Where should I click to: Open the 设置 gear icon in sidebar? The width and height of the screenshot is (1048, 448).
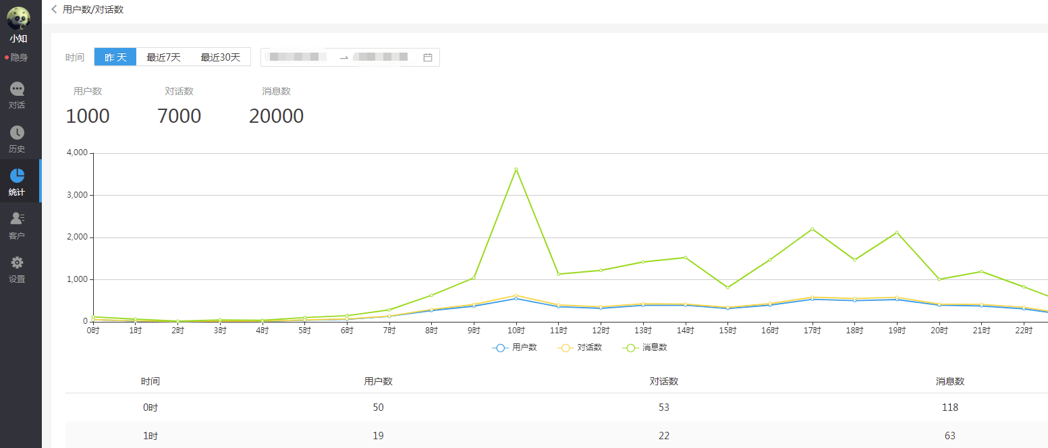[18, 262]
